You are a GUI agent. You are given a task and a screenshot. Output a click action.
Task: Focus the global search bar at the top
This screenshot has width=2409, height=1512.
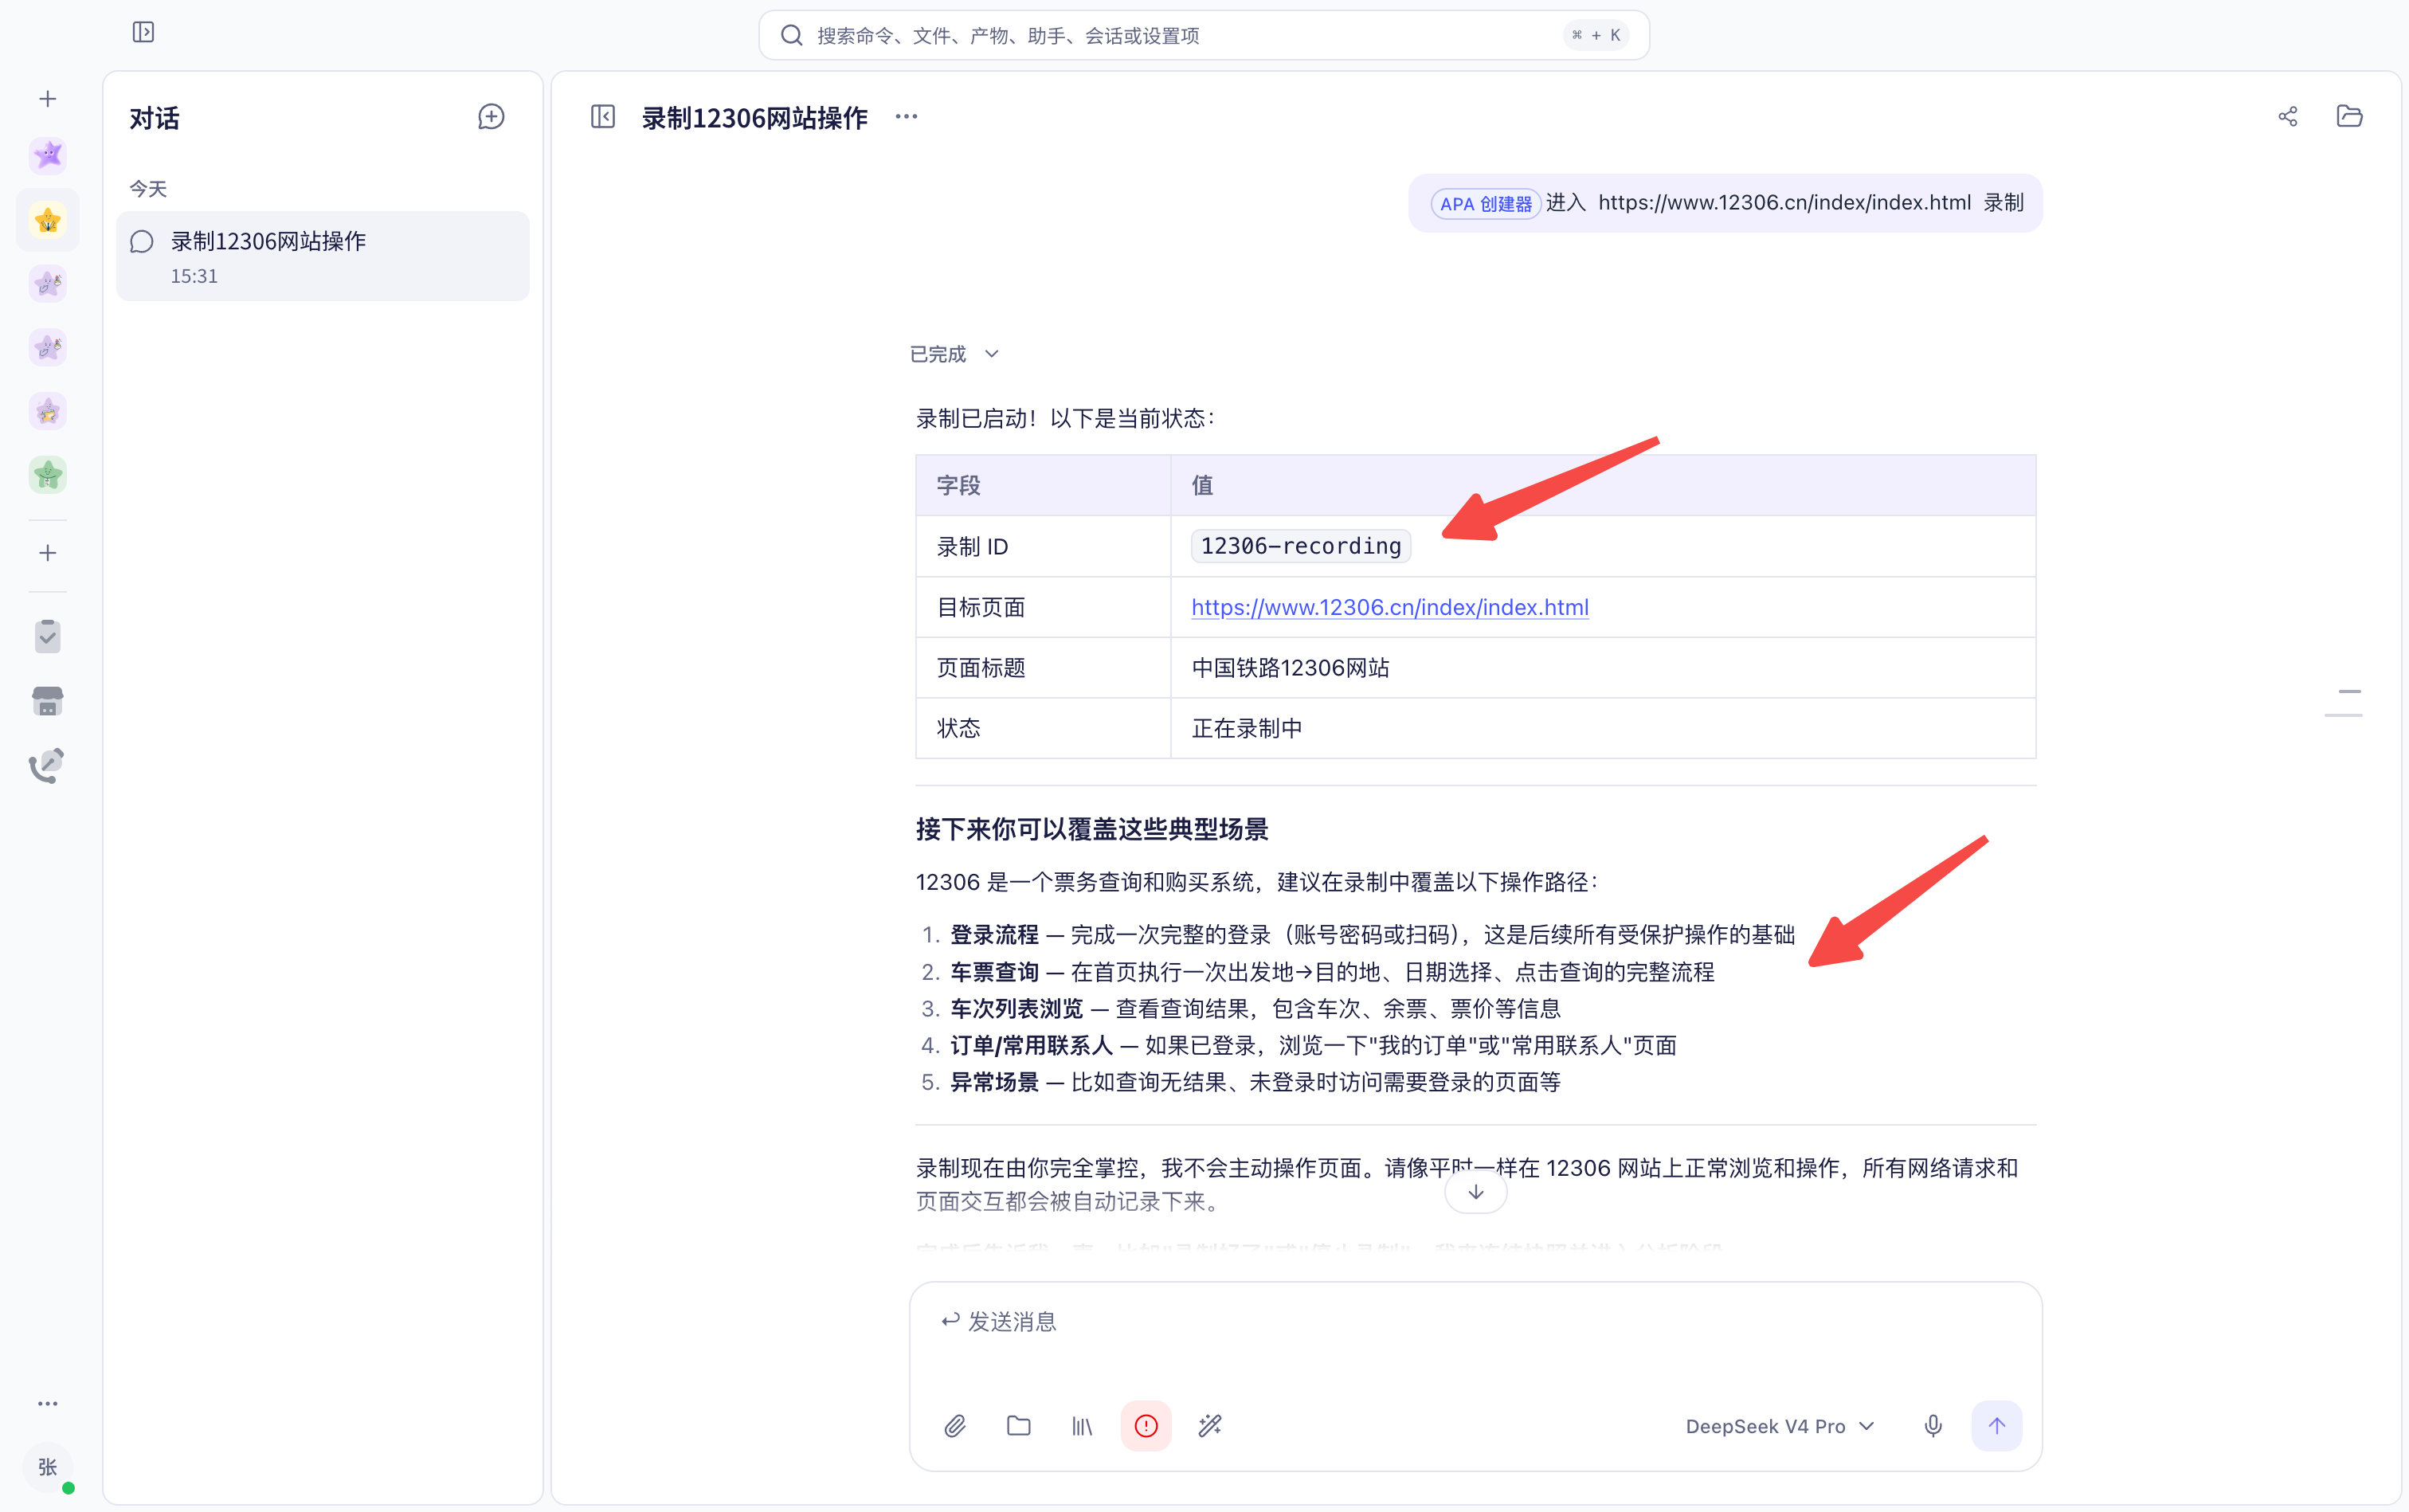pyautogui.click(x=1204, y=35)
